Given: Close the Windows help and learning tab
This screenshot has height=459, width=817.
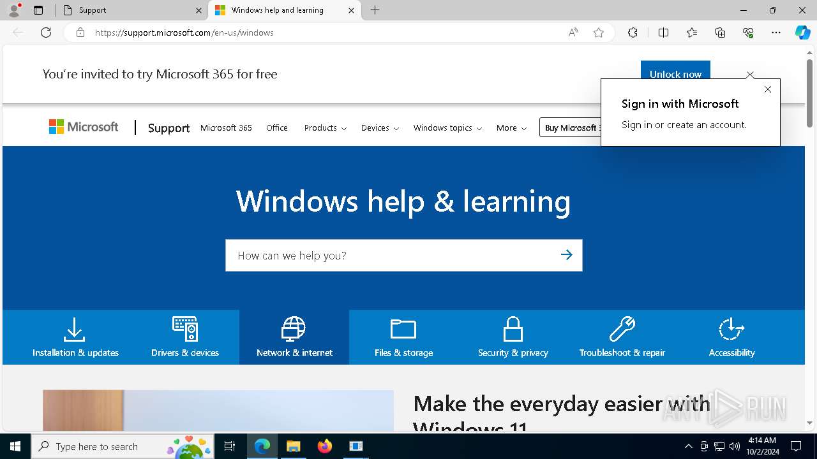Looking at the screenshot, I should coord(351,10).
